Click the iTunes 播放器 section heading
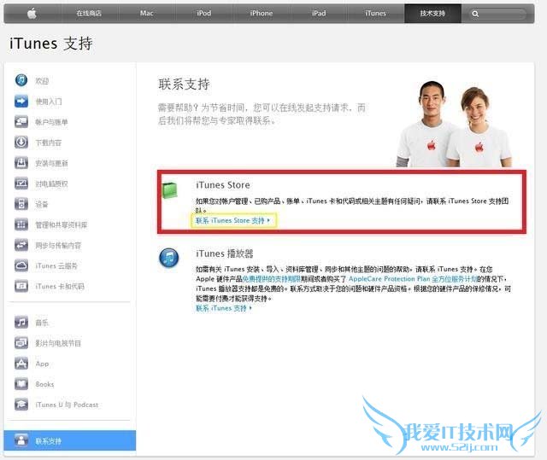This screenshot has width=547, height=460. pos(224,253)
